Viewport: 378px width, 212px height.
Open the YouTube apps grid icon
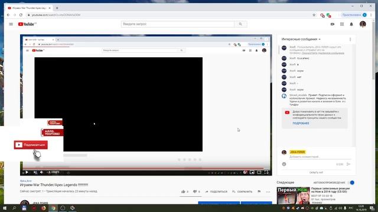click(x=342, y=24)
